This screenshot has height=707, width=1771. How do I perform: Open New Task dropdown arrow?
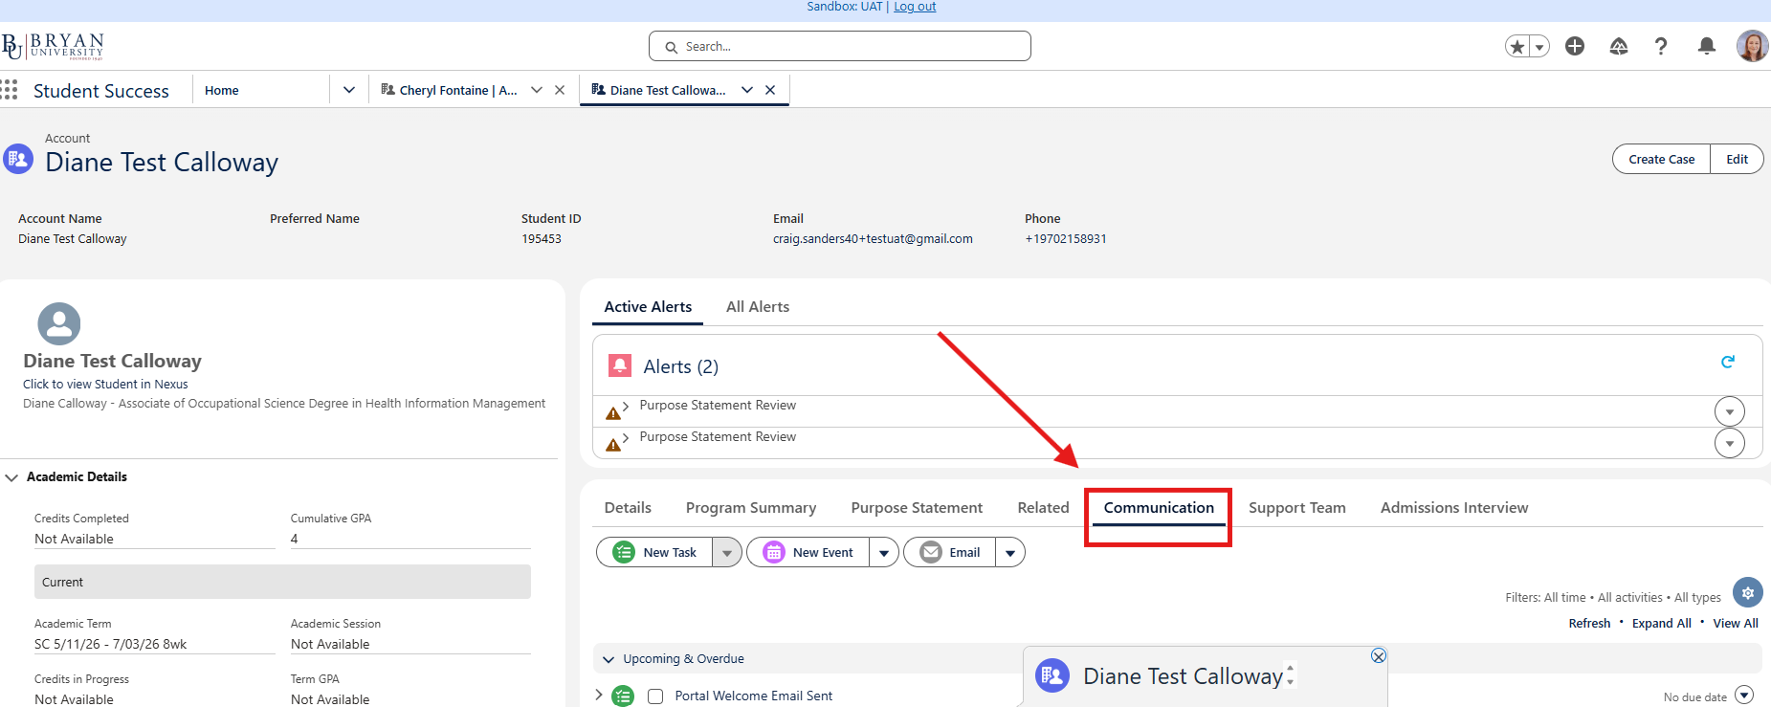click(727, 552)
